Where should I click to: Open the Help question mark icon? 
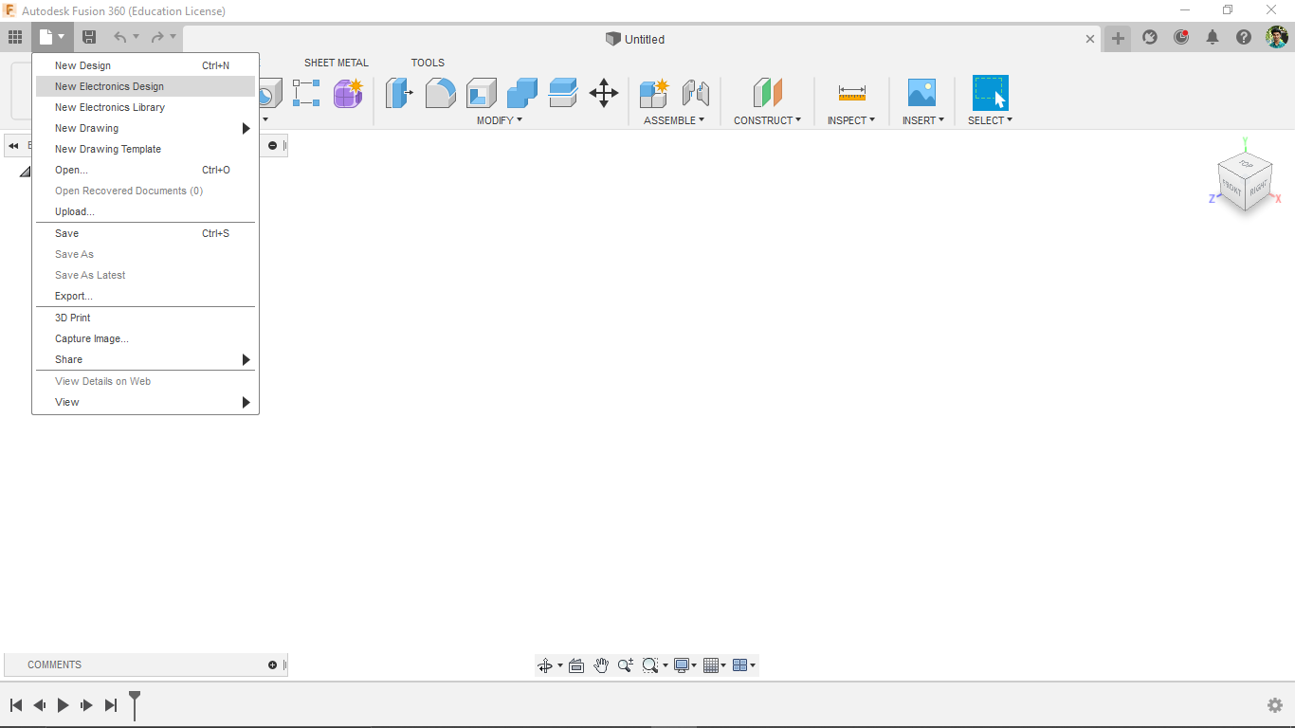point(1244,38)
